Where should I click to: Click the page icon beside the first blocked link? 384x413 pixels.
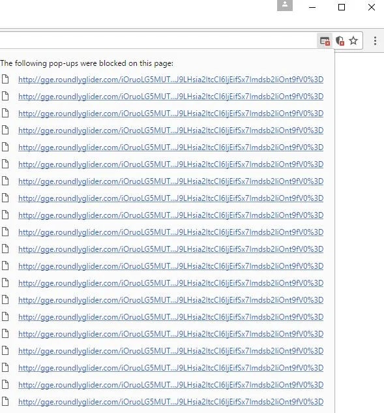(5, 79)
